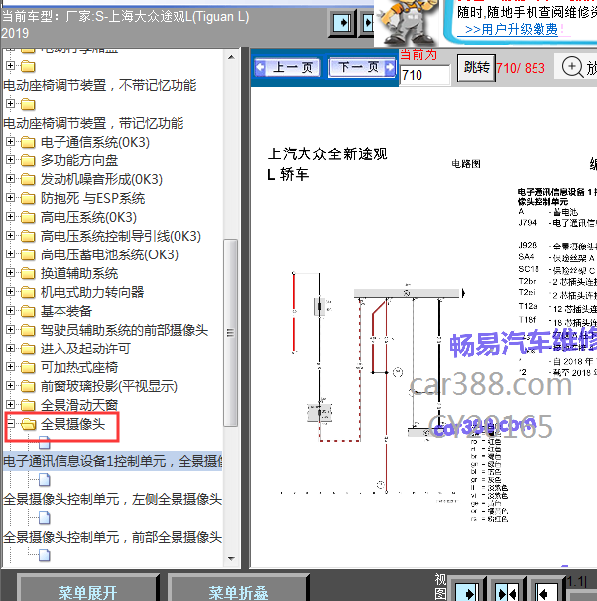Click document icon above 电子通讯信息设备1控制单元
The image size is (597, 601).
point(45,443)
